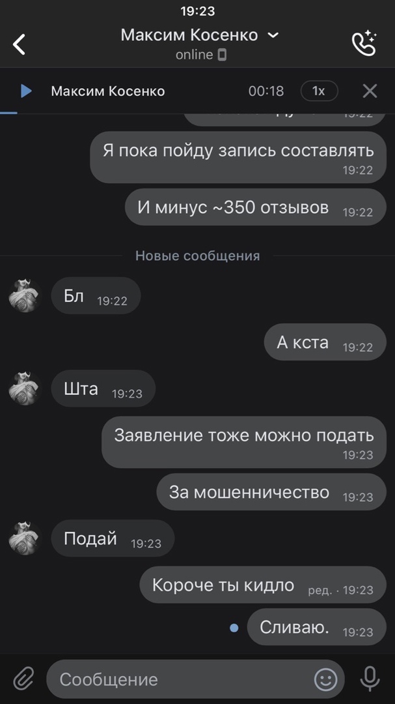Screen dimensions: 395x704
Task: Start a call with the phone icon
Action: point(364,43)
